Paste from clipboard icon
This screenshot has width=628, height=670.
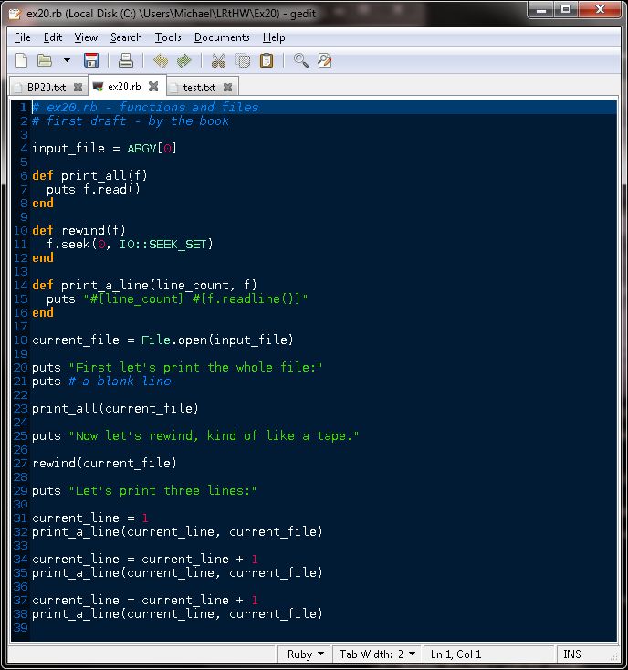(267, 60)
